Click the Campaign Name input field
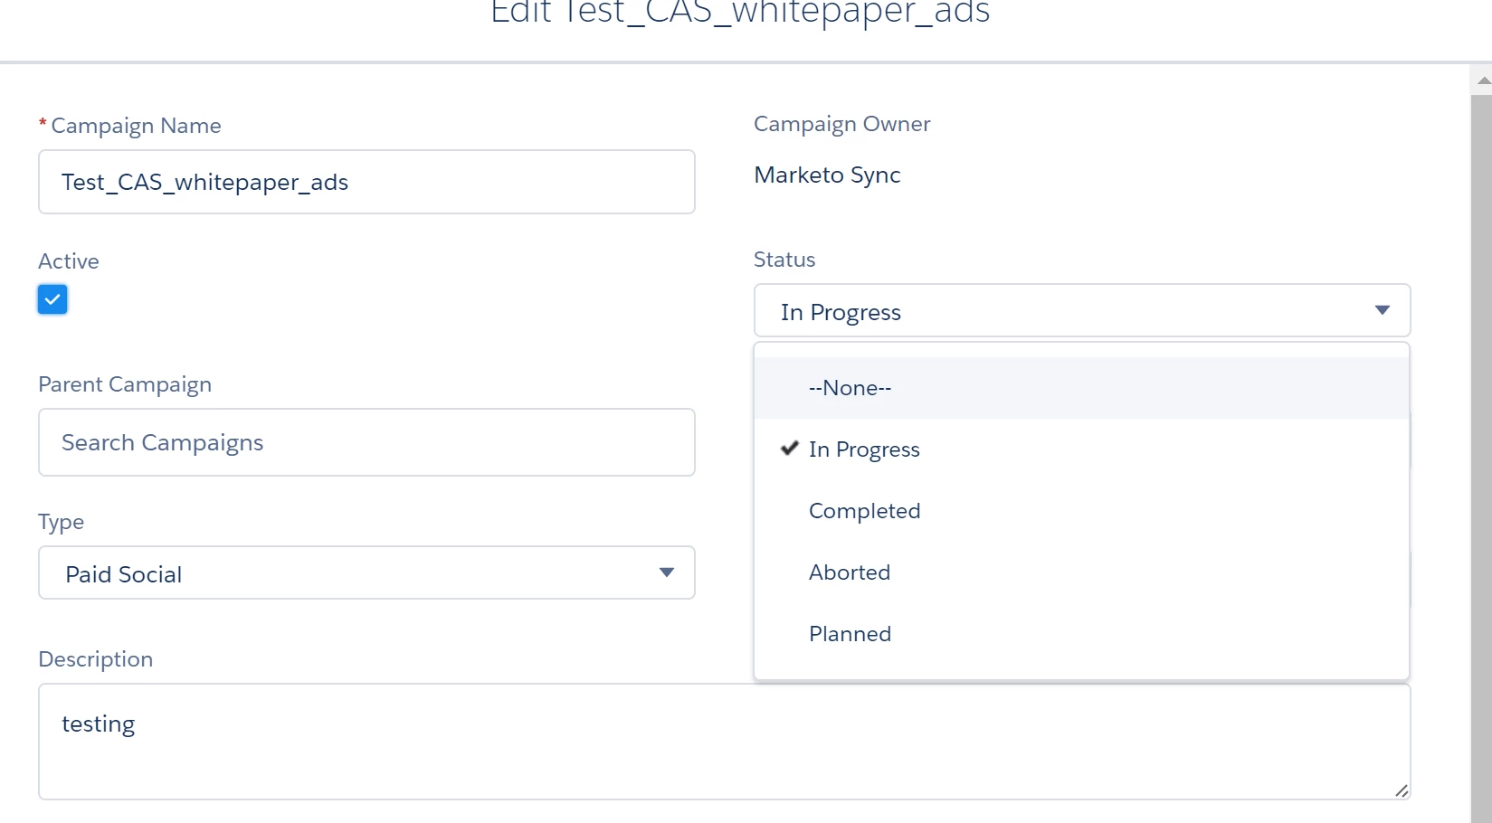The height and width of the screenshot is (823, 1492). (366, 182)
